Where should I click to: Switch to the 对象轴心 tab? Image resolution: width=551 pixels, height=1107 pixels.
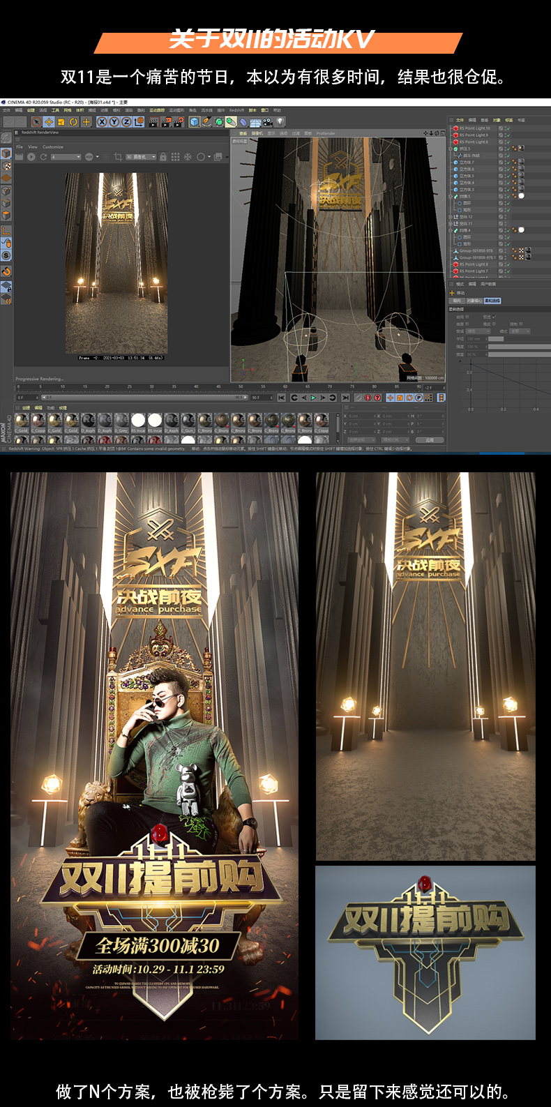pyautogui.click(x=475, y=301)
